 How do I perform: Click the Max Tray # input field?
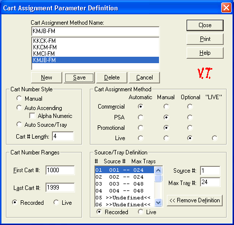pyautogui.click(x=210, y=182)
